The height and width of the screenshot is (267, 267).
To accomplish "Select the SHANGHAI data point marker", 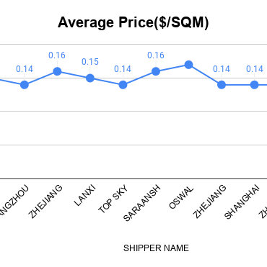I will [255, 85].
